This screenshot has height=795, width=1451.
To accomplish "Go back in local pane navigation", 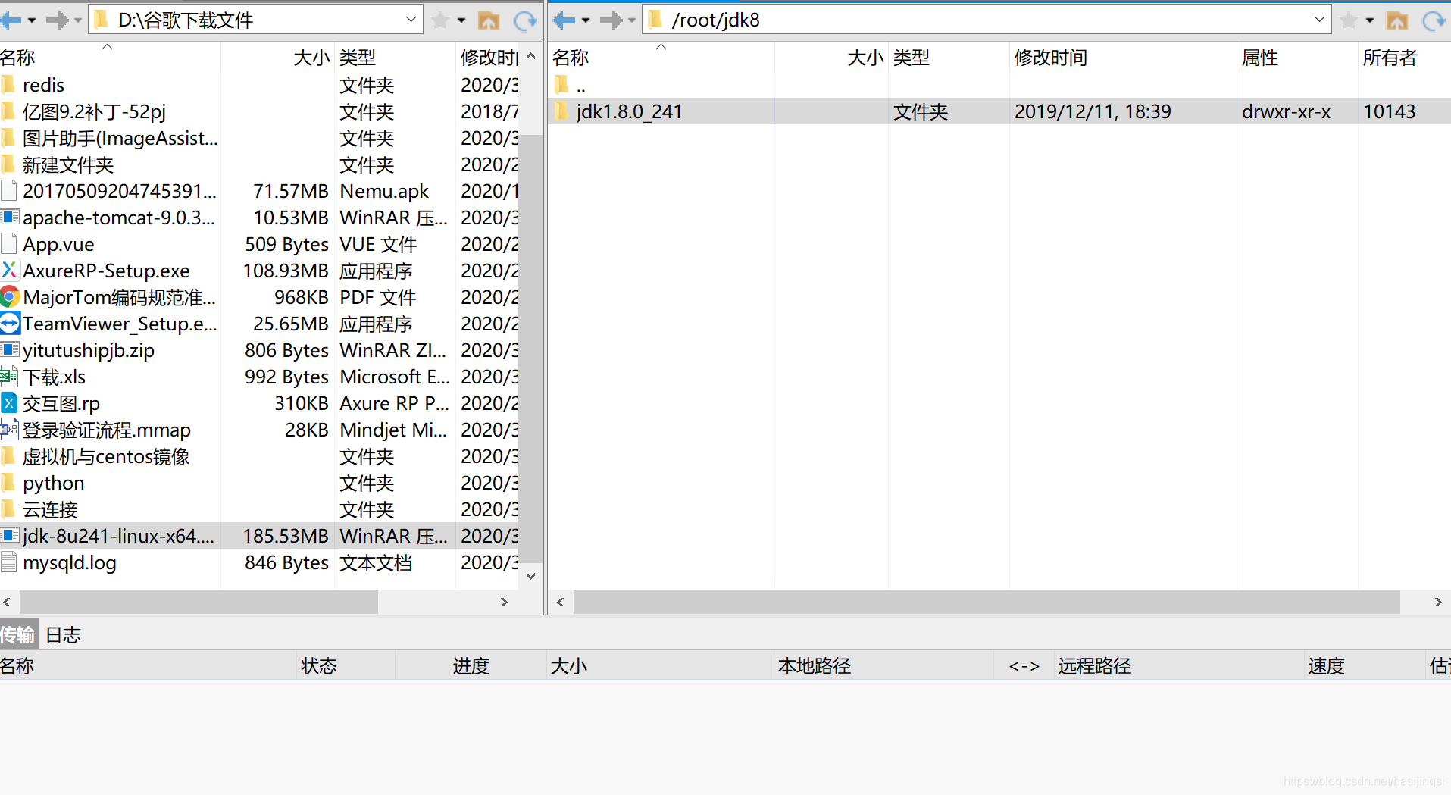I will point(11,20).
